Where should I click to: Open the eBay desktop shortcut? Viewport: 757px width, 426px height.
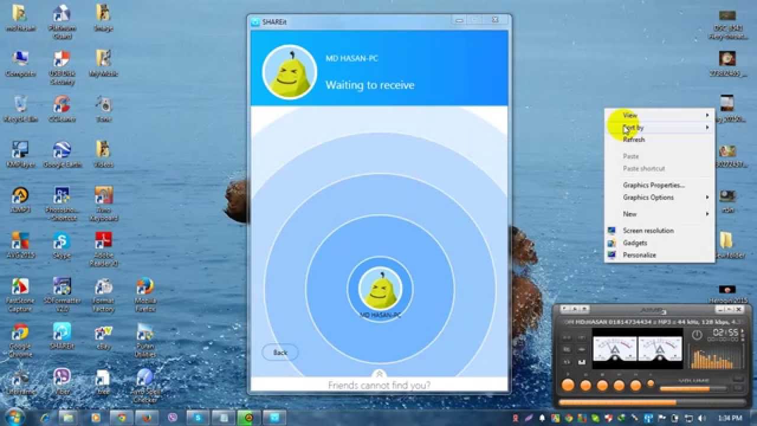[x=103, y=335]
